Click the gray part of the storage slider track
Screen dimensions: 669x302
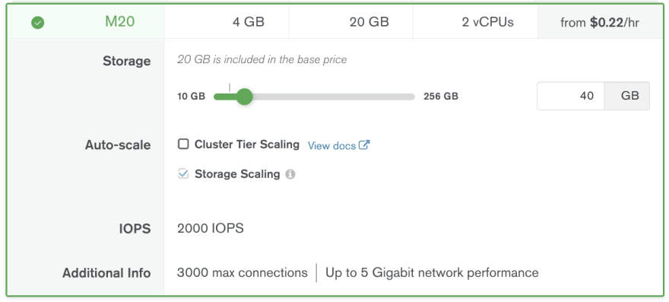coord(334,97)
